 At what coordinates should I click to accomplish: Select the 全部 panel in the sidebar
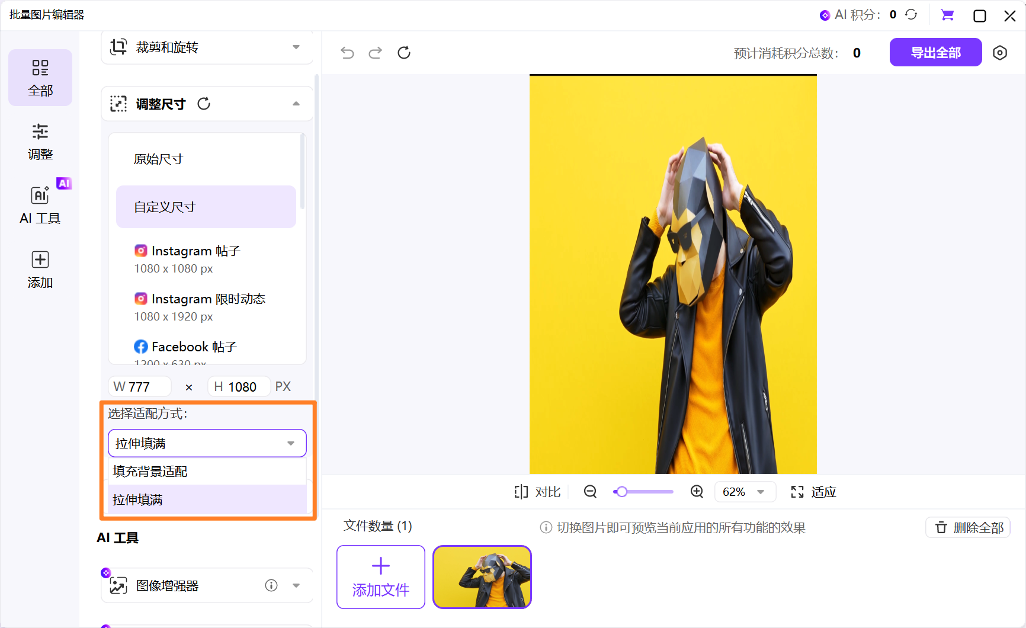tap(40, 77)
